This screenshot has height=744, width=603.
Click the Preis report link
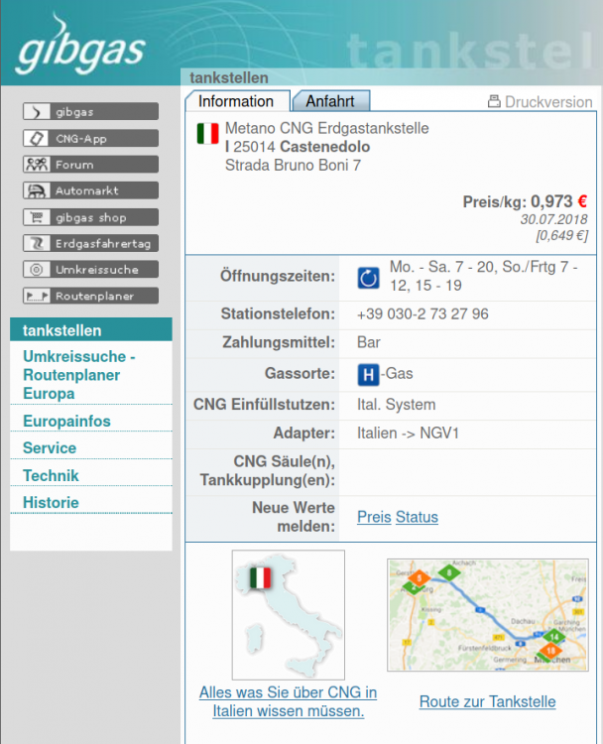pos(374,517)
